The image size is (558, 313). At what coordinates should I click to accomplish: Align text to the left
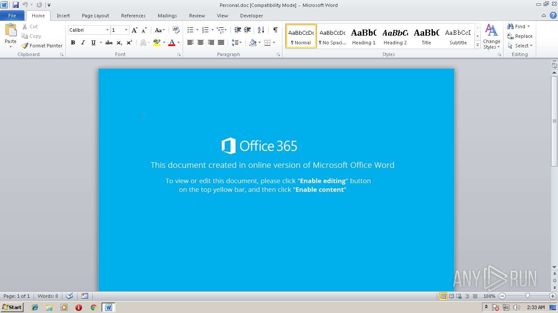(191, 43)
